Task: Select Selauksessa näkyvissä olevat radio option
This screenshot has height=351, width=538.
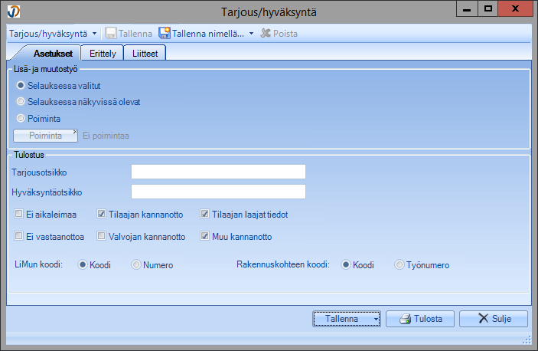Action: (21, 102)
